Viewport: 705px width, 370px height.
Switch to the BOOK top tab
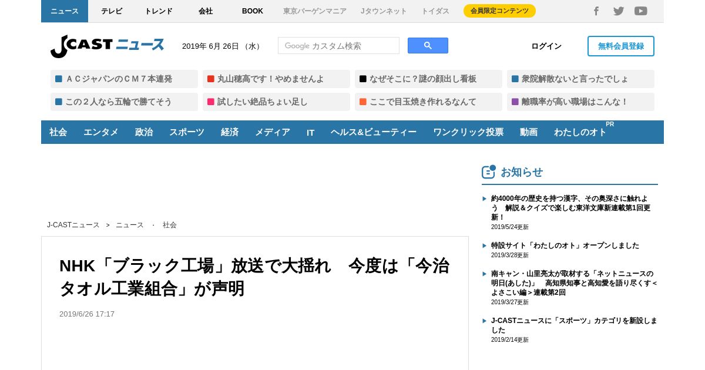pos(253,11)
